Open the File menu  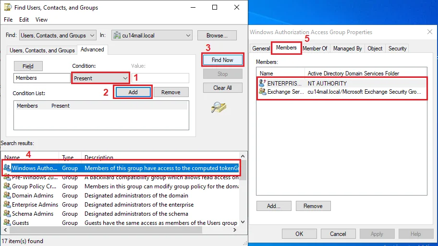[x=8, y=20]
